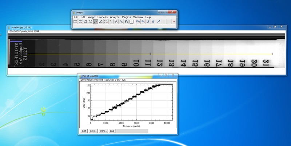291x146 pixels.
Task: Open the Stk stacks menu dropdown
Action: point(143,22)
